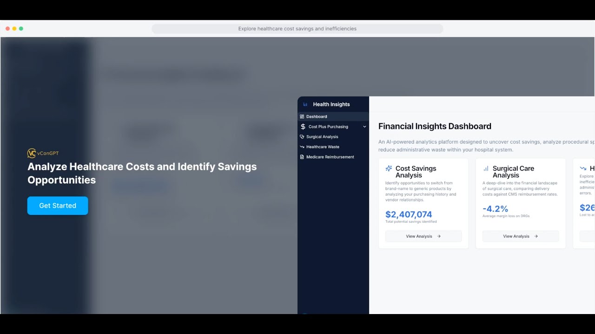Open the Healthcare Waste label in sidebar
Viewport: 595px width, 334px height.
pyautogui.click(x=323, y=147)
